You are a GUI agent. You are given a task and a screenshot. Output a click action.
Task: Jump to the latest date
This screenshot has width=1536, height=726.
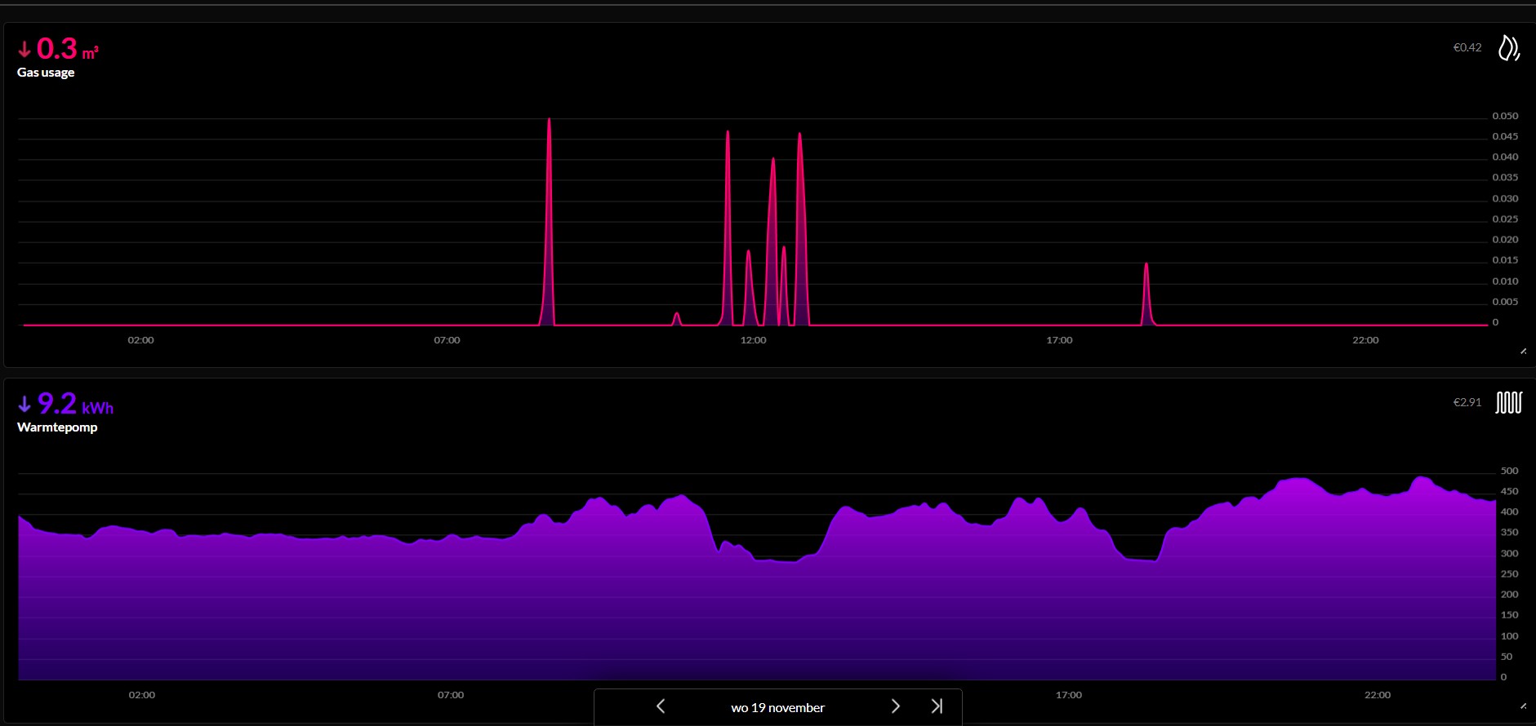point(937,706)
